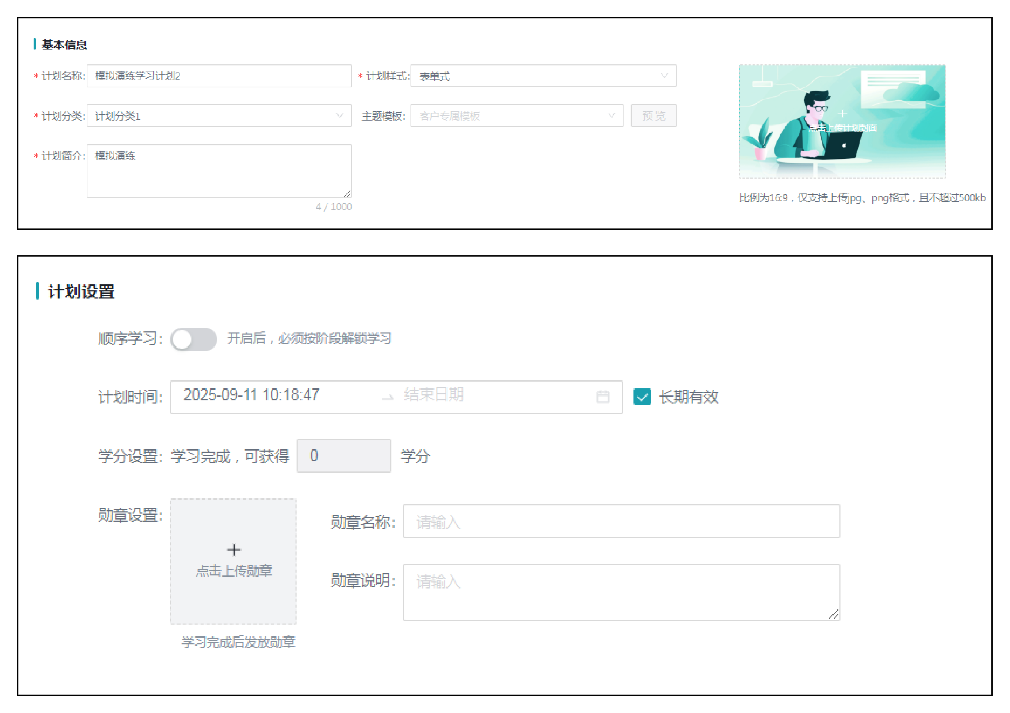Screen dimensions: 1010x713
Task: Click the 计划名称 input field
Action: (x=219, y=76)
